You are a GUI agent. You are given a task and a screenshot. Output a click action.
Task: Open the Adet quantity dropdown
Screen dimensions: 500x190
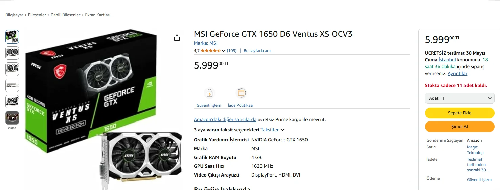(x=459, y=98)
